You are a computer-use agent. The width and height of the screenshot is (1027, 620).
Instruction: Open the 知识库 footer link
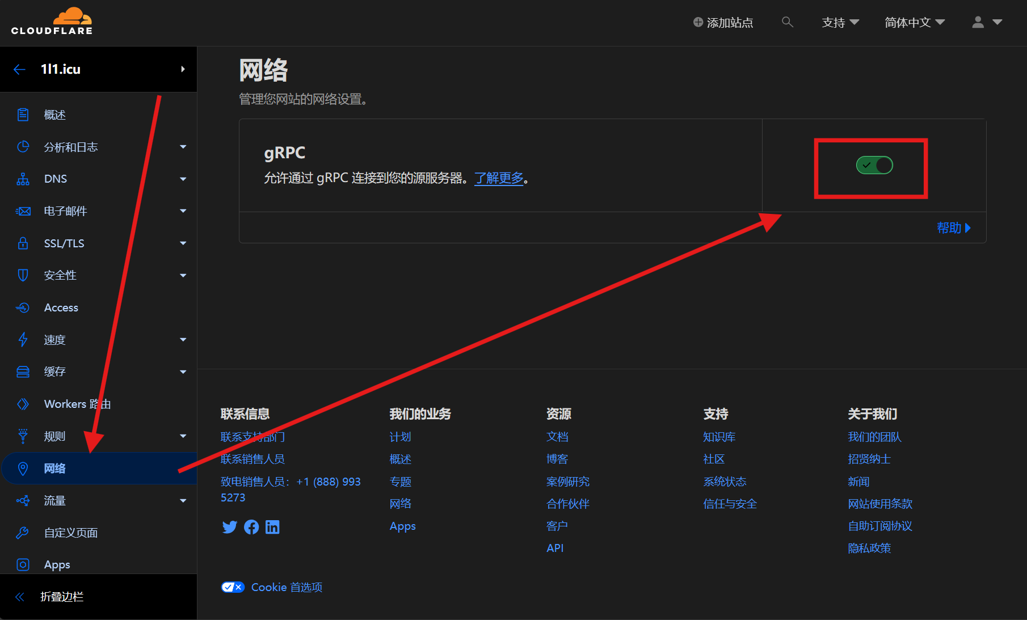[x=719, y=437]
